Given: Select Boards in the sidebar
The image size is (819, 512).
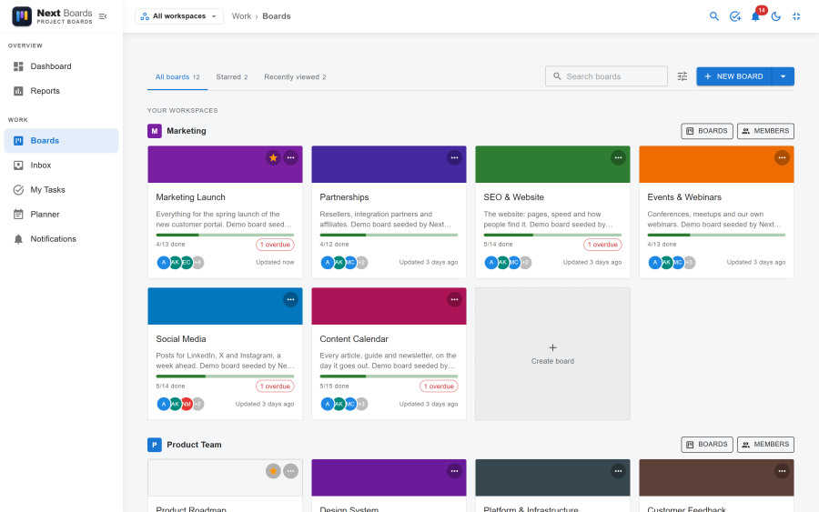Looking at the screenshot, I should pos(62,140).
